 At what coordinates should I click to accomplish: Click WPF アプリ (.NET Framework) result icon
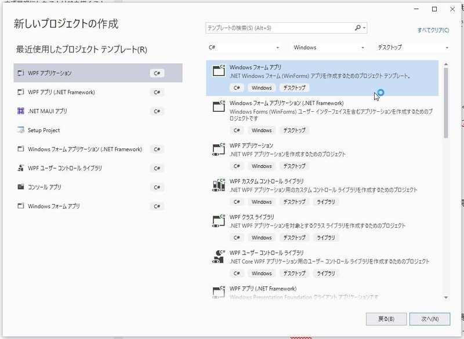click(219, 292)
